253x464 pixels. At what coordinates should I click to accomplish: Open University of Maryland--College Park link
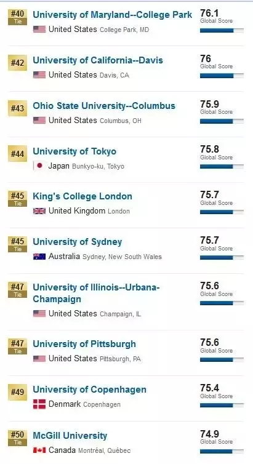pos(113,15)
